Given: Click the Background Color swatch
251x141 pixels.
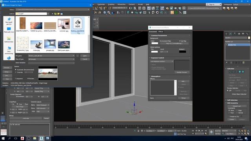Looking at the screenshot, I should point(155,43).
